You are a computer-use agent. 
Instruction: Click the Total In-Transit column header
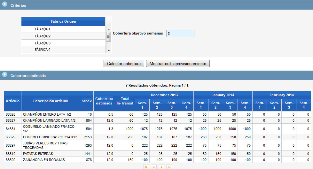click(x=125, y=101)
